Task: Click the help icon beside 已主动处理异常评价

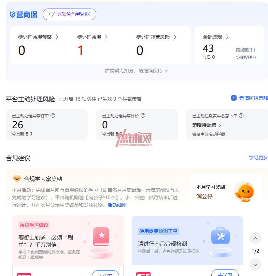Action: 143,115
